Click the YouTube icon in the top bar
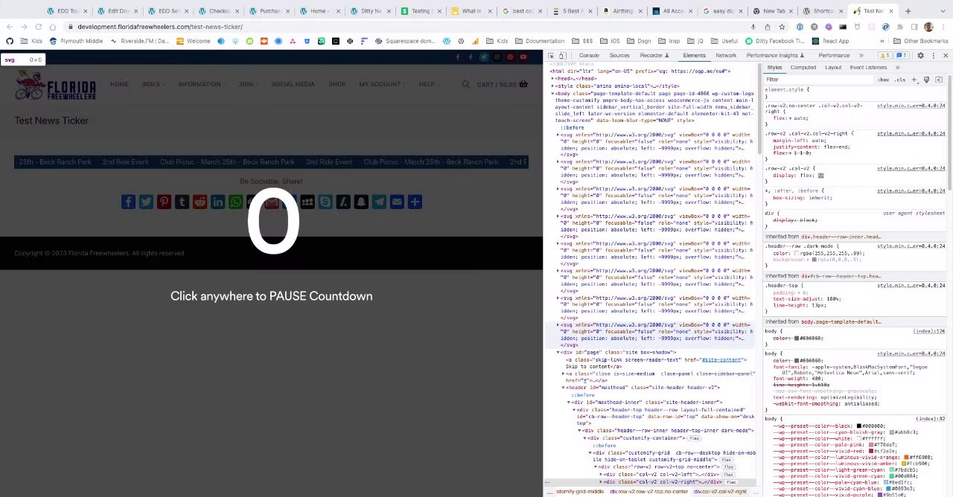This screenshot has height=497, width=953. point(523,57)
